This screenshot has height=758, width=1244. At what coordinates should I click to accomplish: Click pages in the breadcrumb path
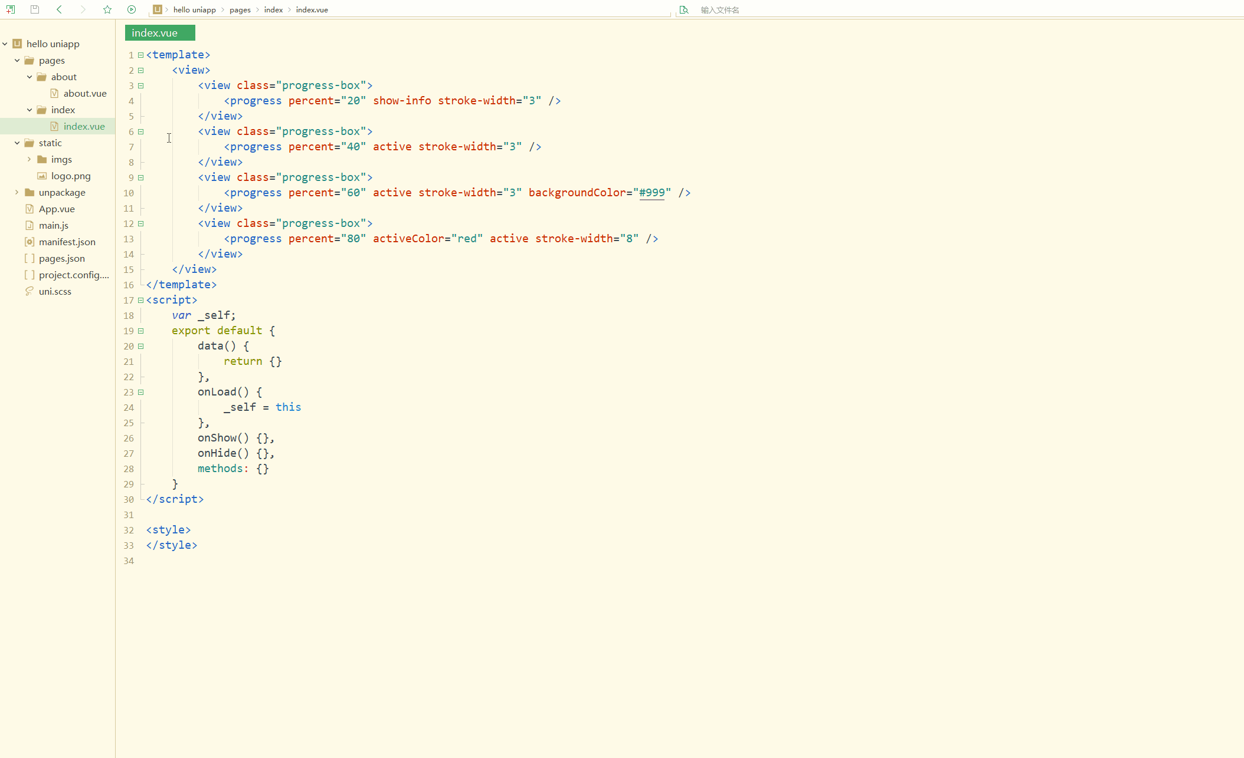240,9
